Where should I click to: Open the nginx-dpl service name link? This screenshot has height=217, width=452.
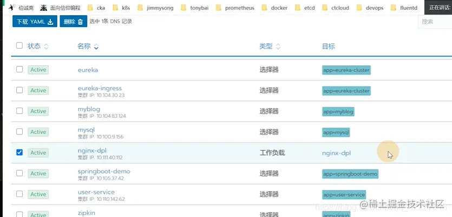click(x=92, y=151)
